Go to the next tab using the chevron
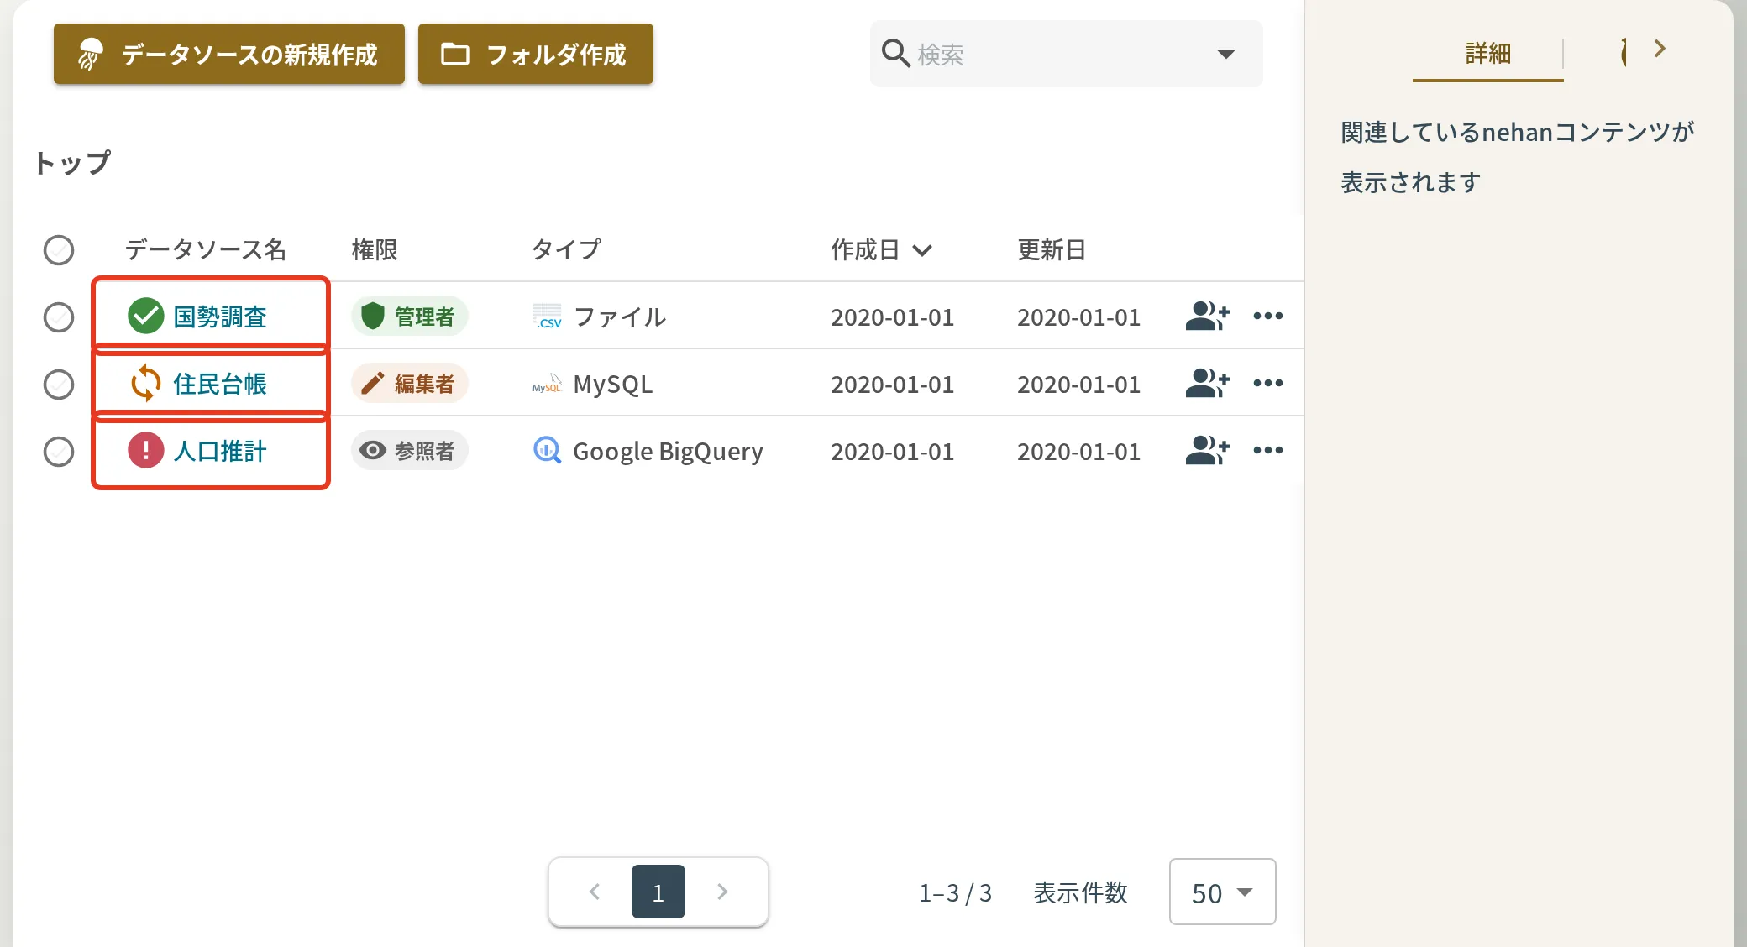 pyautogui.click(x=1660, y=49)
